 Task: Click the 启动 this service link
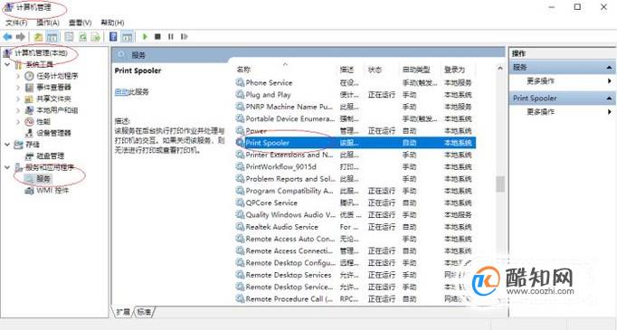coord(121,92)
